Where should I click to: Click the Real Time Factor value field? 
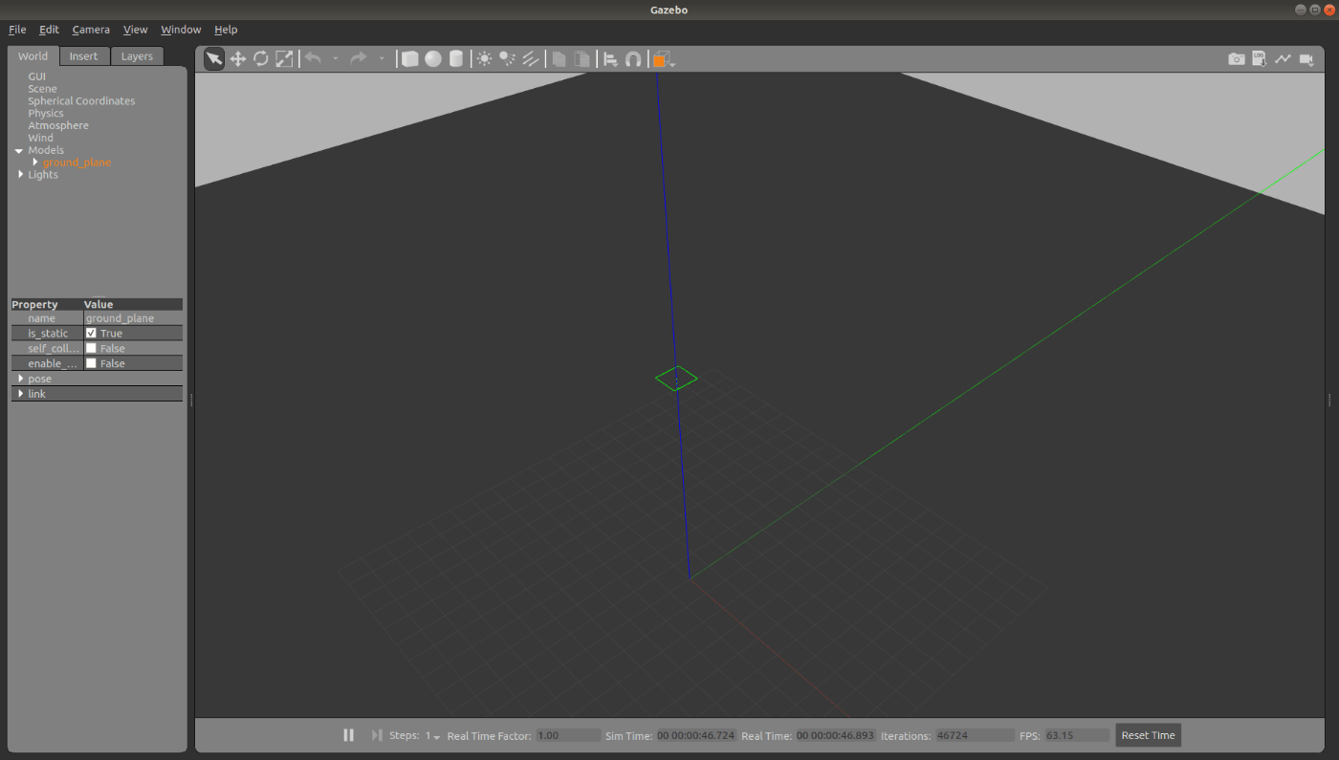coord(567,736)
